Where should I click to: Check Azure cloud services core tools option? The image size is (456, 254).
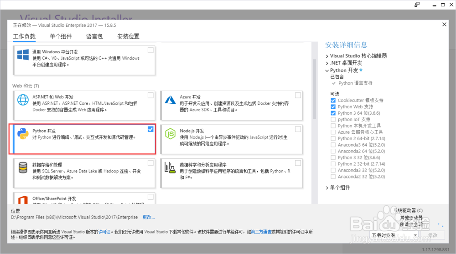(x=333, y=132)
